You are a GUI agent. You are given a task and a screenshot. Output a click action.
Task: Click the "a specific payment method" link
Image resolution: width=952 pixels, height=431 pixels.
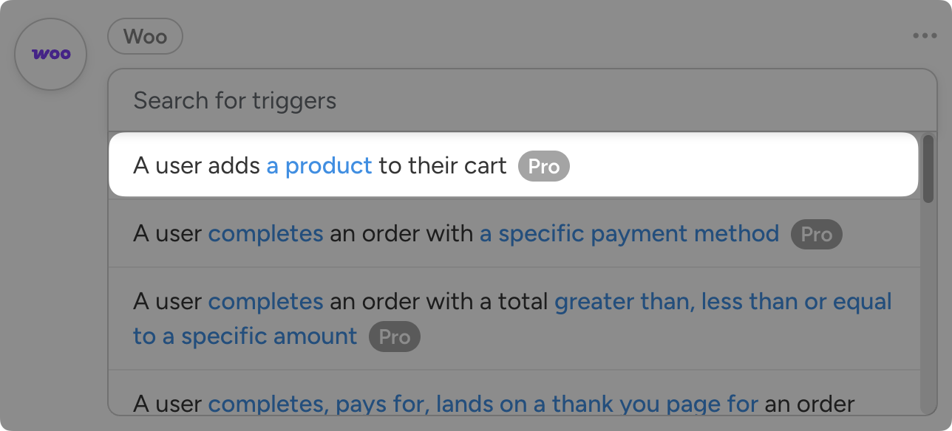tap(629, 234)
